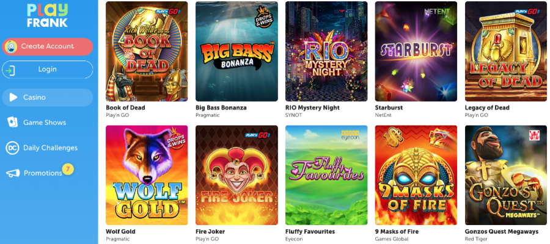550x244 pixels.
Task: Click the Promotions notification badge showing 7
Action: (68, 170)
